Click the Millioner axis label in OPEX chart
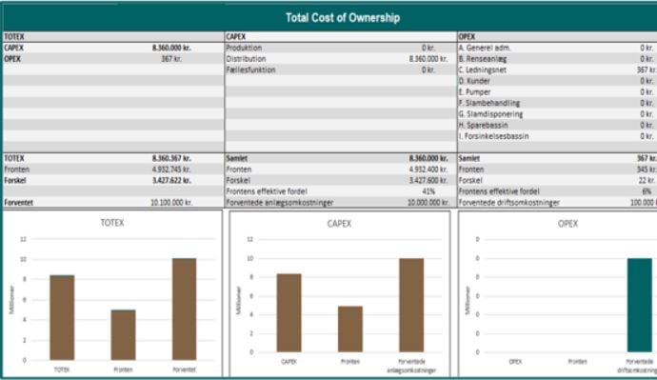 [468, 300]
